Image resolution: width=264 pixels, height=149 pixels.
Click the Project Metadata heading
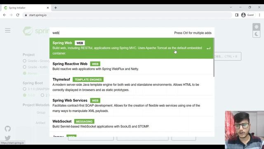tap(36, 105)
